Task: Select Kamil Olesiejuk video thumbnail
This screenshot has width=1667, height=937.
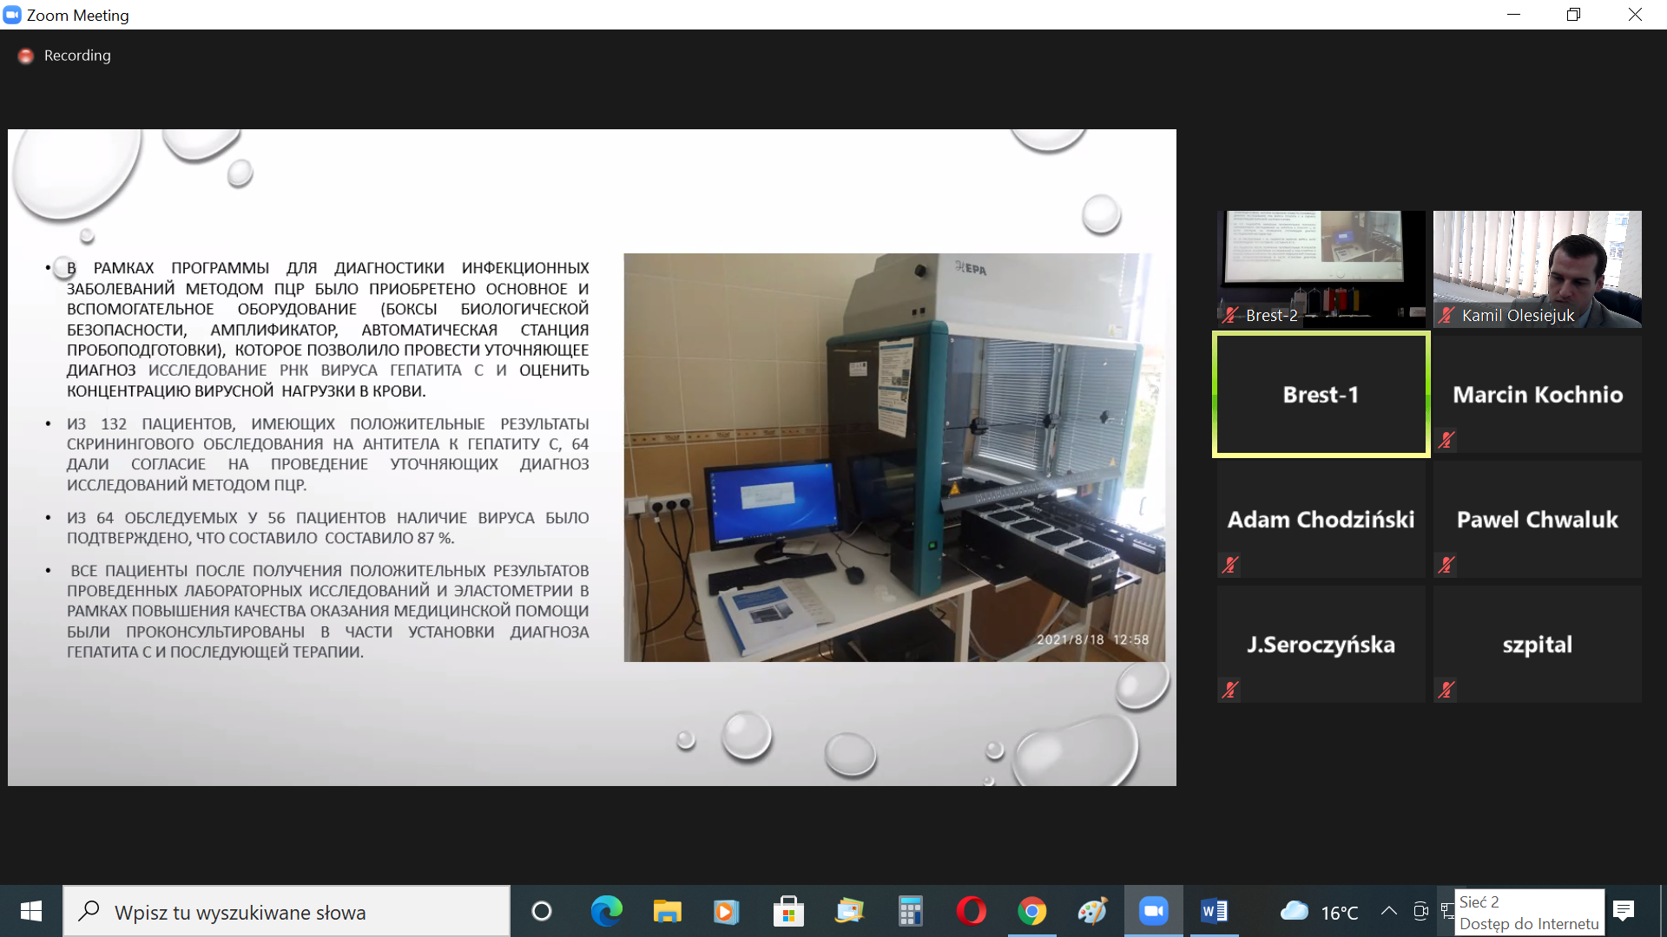Action: [x=1537, y=269]
